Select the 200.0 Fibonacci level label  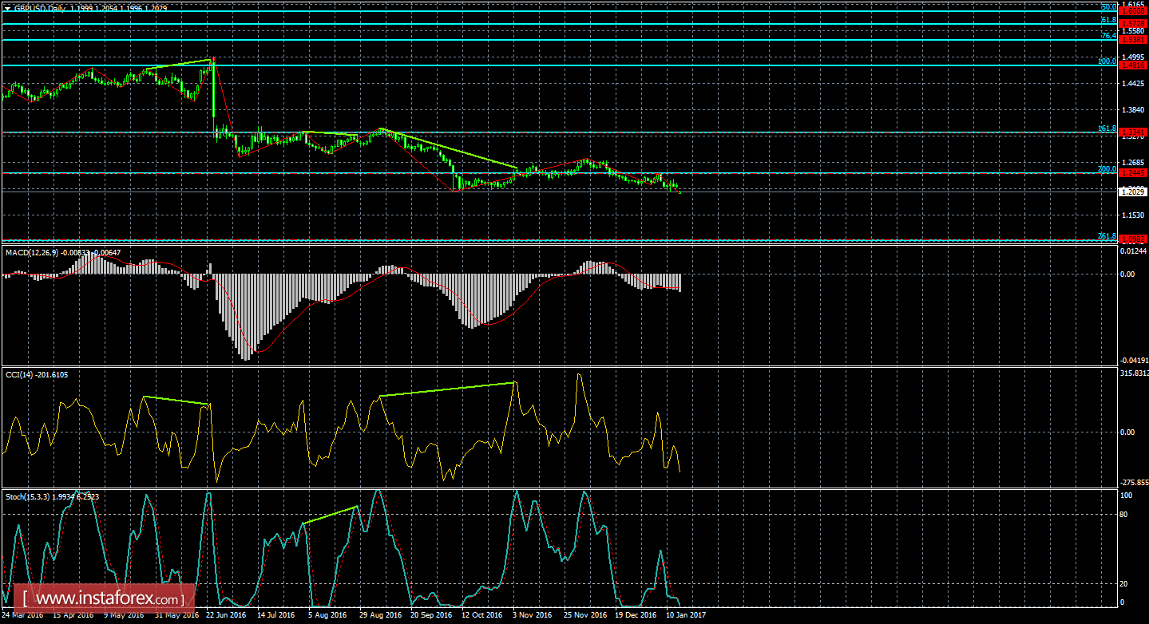pyautogui.click(x=1107, y=168)
